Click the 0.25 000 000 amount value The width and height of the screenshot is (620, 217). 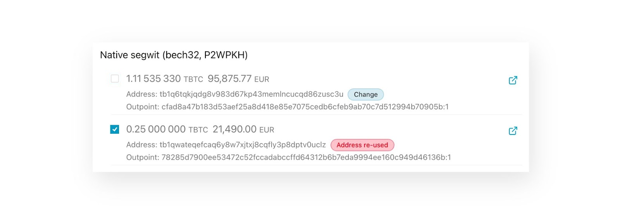point(156,129)
